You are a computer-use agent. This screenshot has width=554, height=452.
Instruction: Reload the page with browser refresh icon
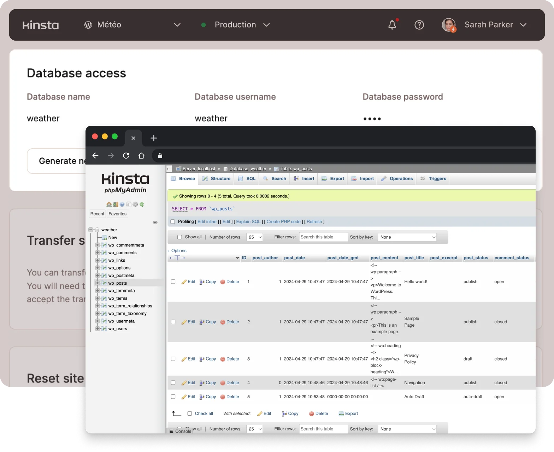tap(126, 156)
